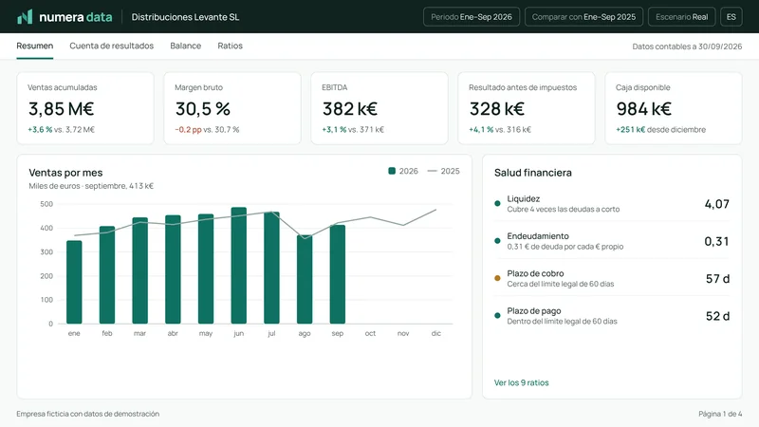Click the 984 k€ cash figure

pyautogui.click(x=644, y=109)
